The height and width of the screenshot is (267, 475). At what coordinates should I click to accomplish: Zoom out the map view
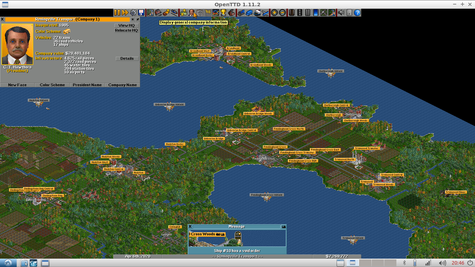(x=282, y=13)
